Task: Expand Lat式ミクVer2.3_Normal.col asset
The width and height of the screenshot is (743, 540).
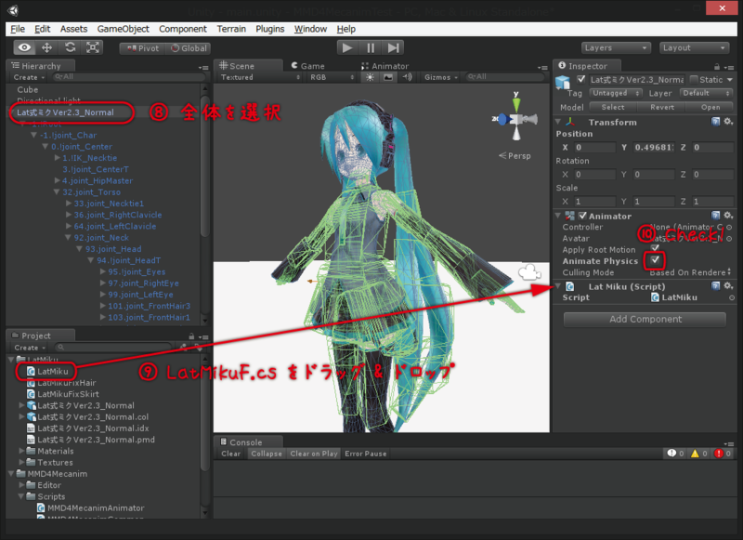Action: click(21, 416)
